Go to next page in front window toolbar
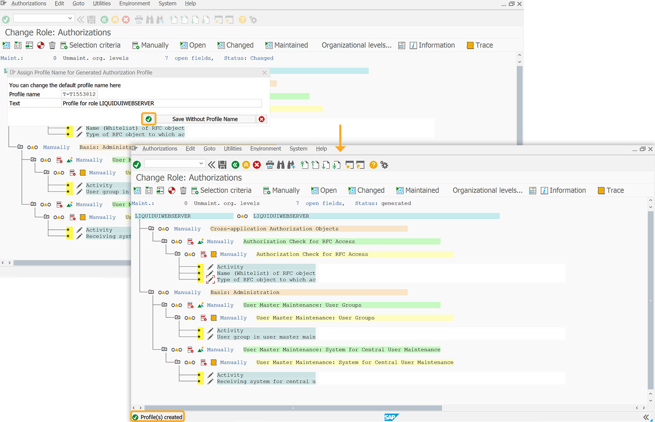 tap(326, 165)
